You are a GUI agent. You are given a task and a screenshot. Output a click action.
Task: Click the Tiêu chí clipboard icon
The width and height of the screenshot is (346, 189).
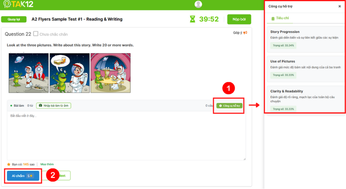(x=273, y=18)
